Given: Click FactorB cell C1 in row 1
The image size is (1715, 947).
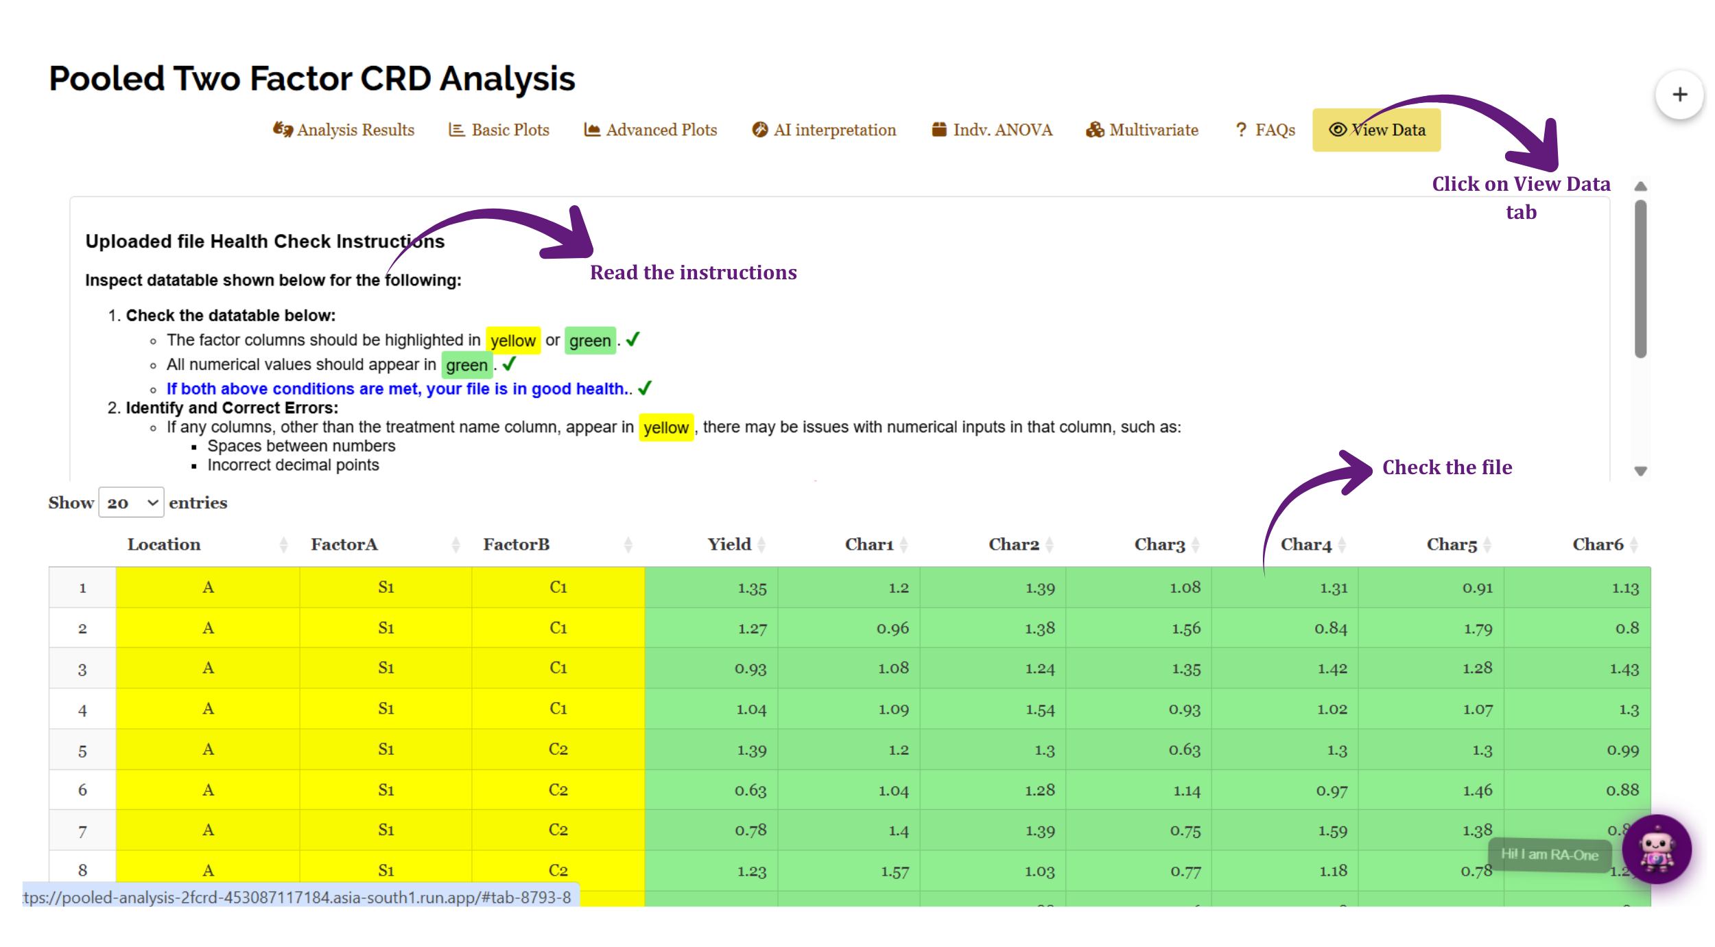Looking at the screenshot, I should point(558,587).
